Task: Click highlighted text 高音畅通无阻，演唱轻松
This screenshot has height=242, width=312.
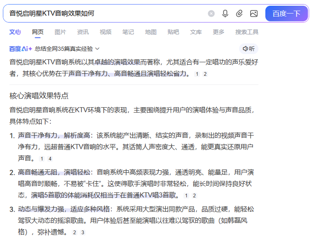Action: (54, 172)
